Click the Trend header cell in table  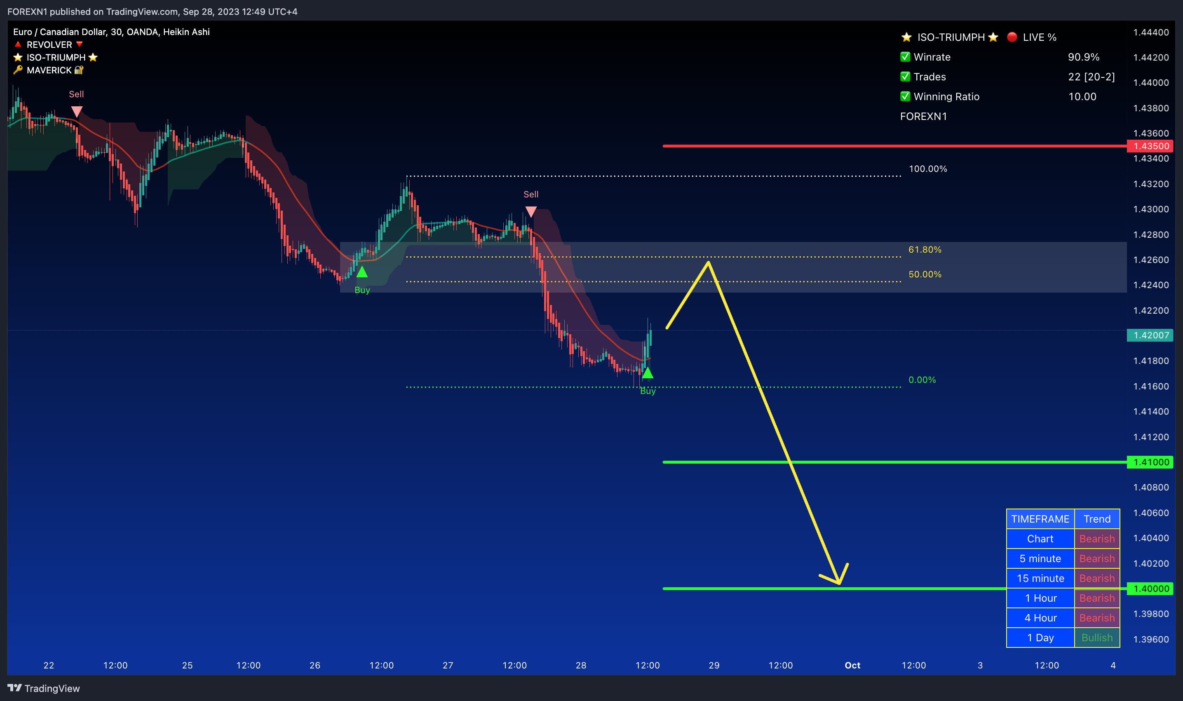(1097, 519)
